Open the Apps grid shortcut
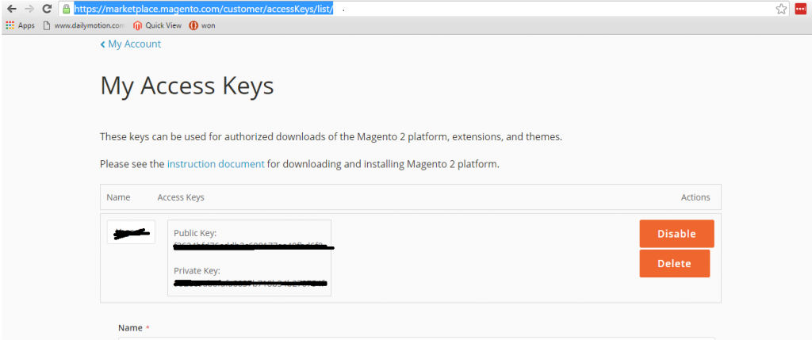The image size is (812, 340). [x=20, y=25]
